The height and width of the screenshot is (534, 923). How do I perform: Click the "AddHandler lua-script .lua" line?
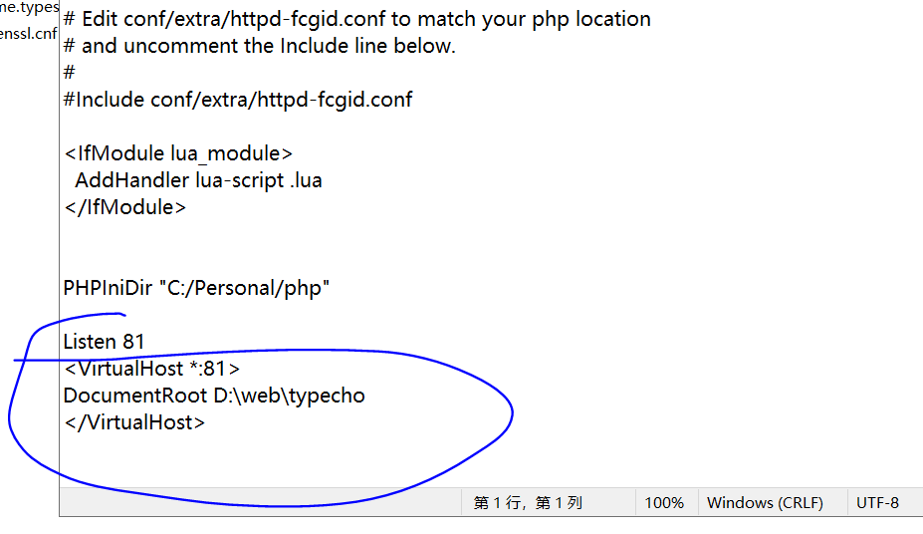click(x=198, y=180)
